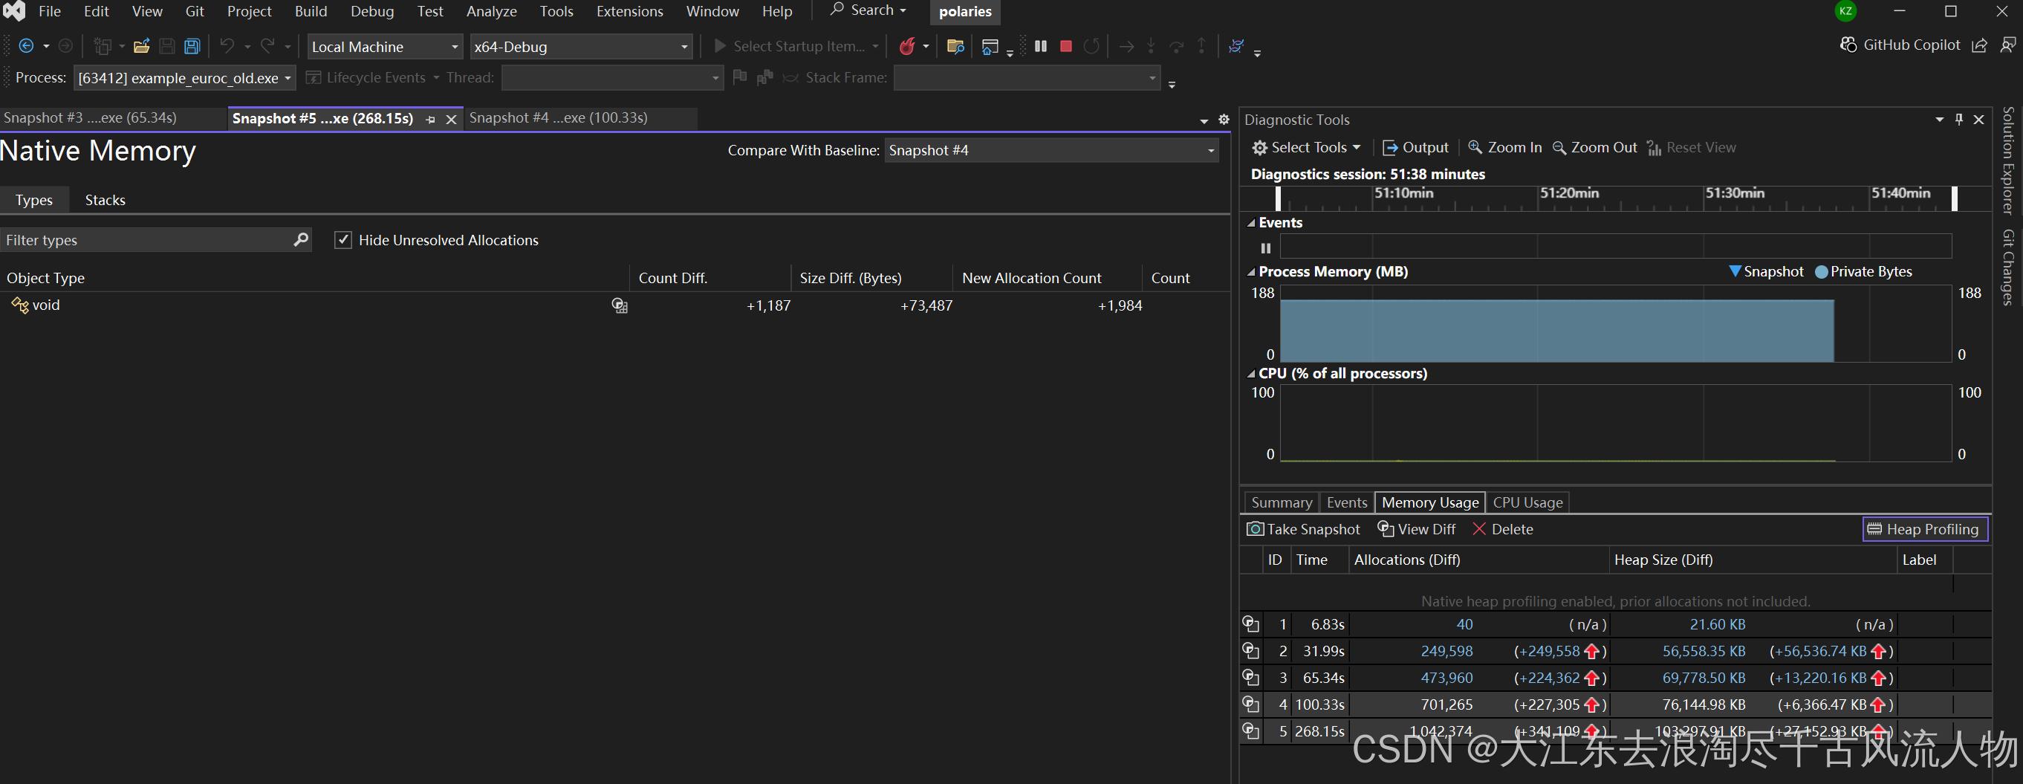The height and width of the screenshot is (784, 2023).
Task: Open the Extensions menu
Action: 630,11
